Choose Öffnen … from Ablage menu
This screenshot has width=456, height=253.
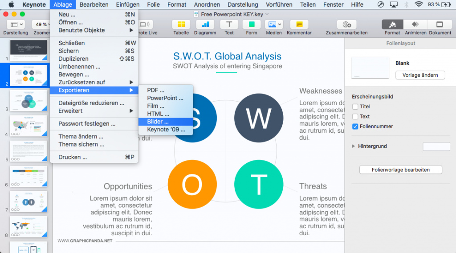point(94,22)
